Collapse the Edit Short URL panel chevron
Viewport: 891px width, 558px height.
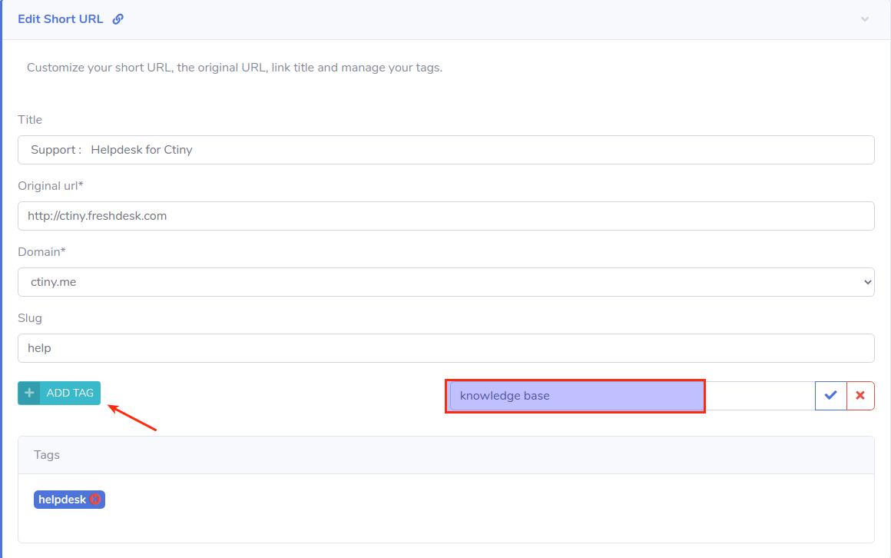tap(865, 19)
